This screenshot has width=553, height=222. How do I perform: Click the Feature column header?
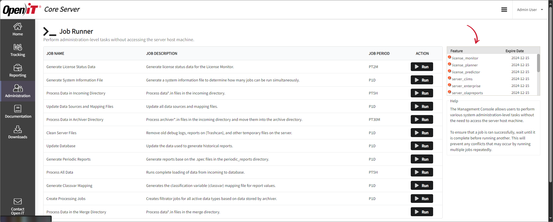[456, 51]
